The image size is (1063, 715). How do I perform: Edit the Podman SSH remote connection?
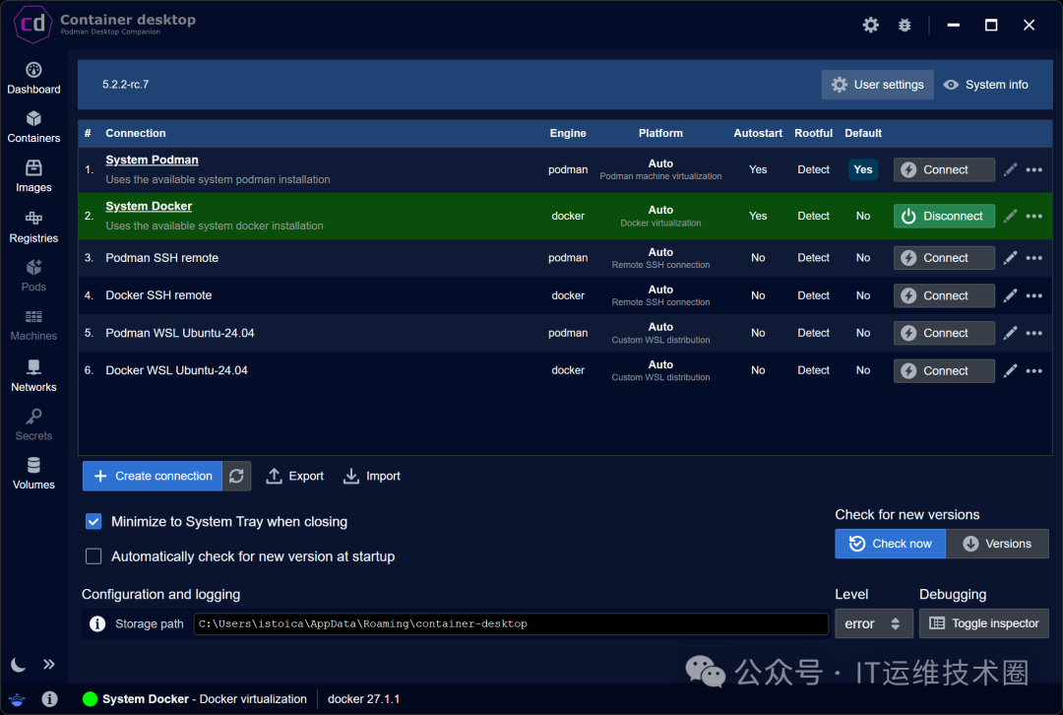point(1010,258)
